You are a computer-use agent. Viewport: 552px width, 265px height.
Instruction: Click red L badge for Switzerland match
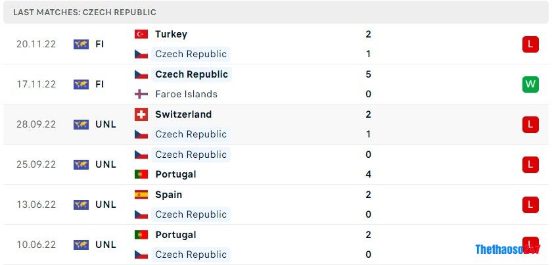click(x=530, y=124)
